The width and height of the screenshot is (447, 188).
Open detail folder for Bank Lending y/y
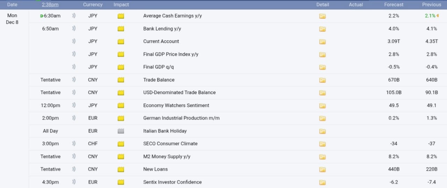[322, 29]
